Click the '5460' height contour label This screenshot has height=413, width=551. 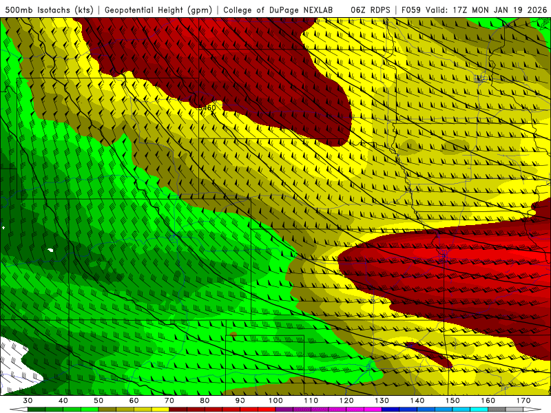(207, 108)
